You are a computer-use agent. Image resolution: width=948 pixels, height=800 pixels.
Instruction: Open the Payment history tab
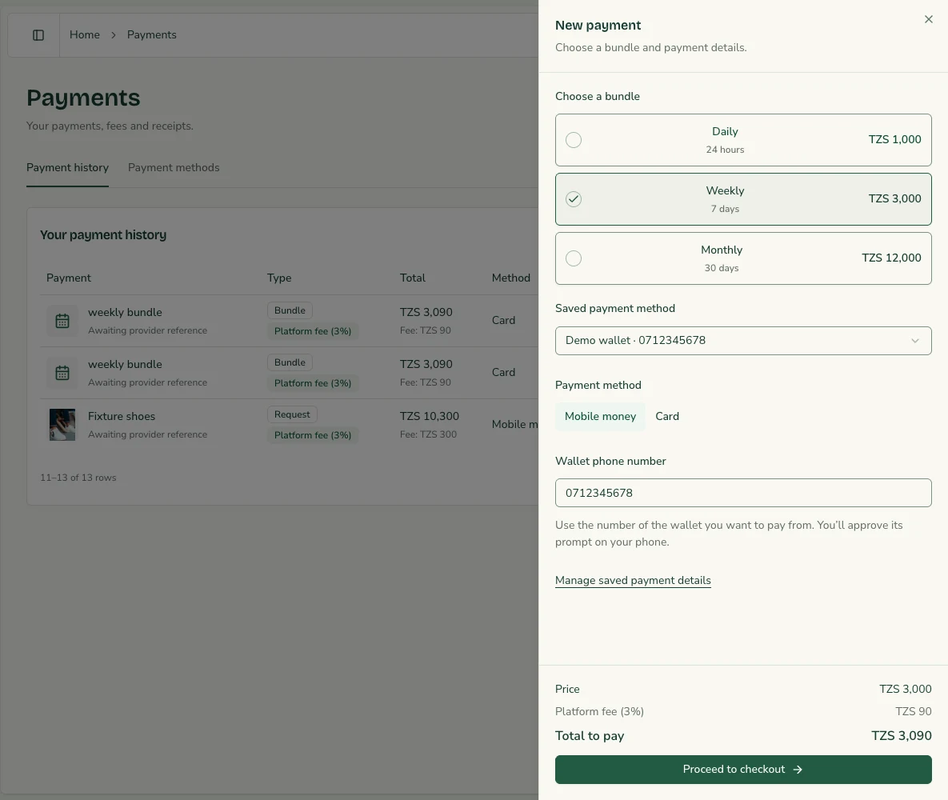pos(68,167)
